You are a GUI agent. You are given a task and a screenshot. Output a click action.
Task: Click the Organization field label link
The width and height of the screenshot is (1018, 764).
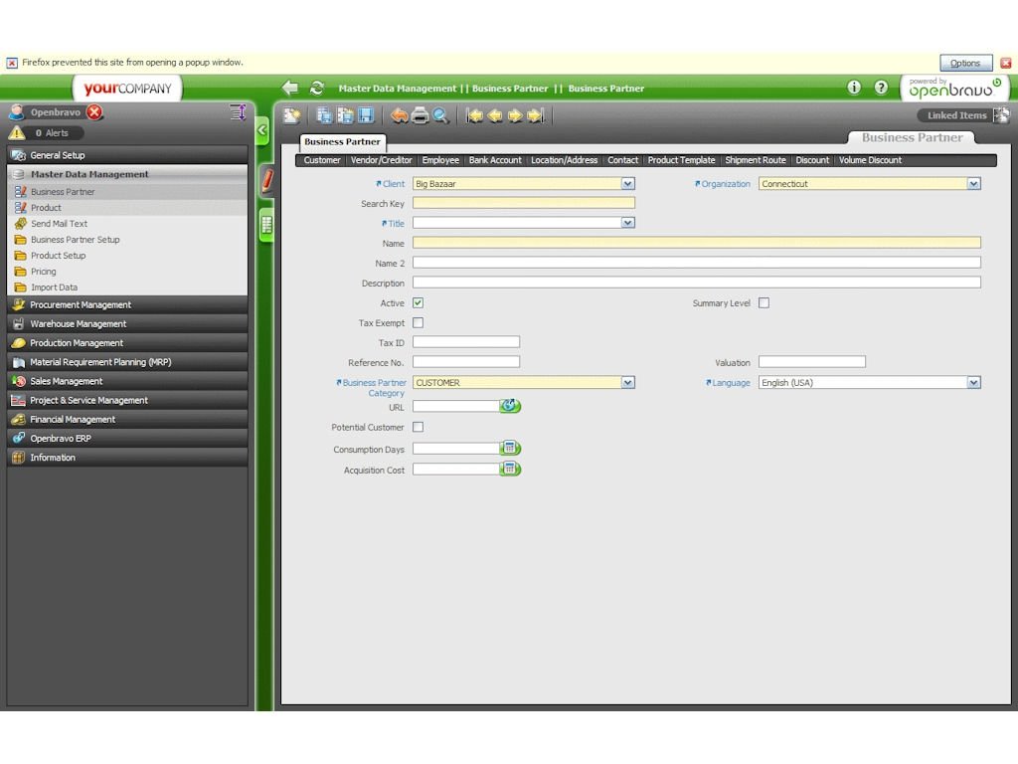(725, 184)
